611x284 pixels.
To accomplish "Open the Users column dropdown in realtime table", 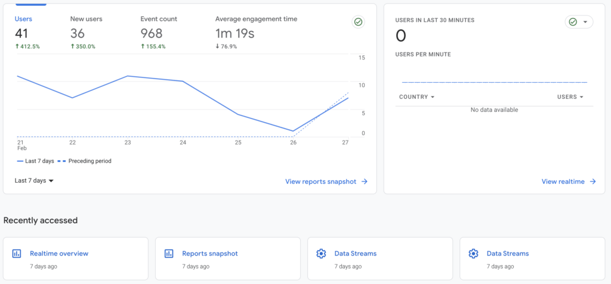I will (569, 97).
